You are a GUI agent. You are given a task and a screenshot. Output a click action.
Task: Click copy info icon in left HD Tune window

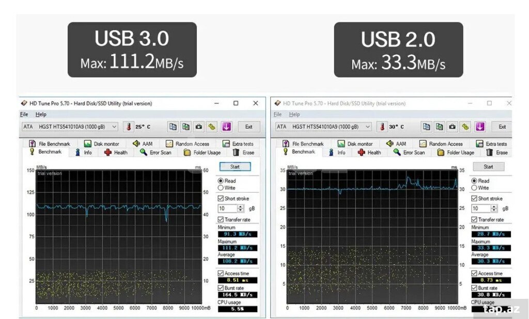tap(173, 127)
